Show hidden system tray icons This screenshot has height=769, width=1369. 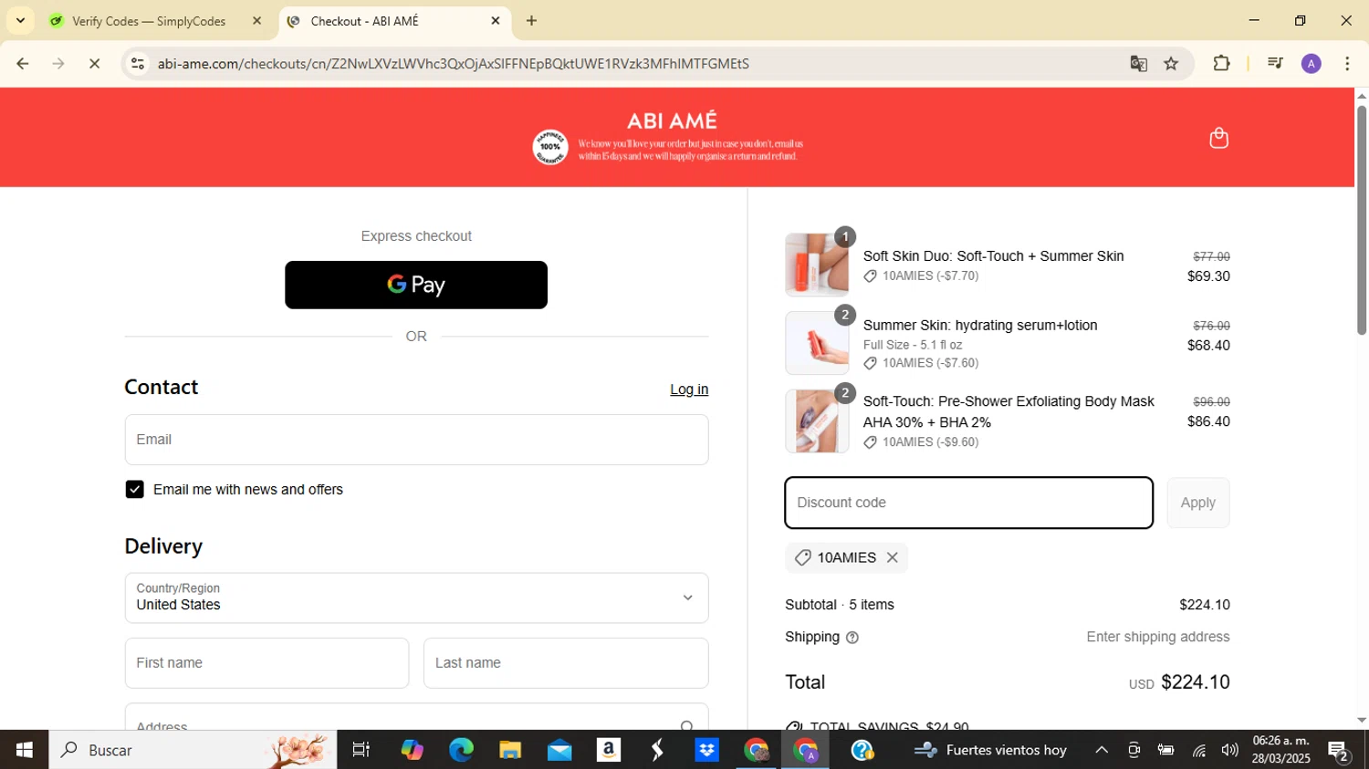click(x=1102, y=750)
